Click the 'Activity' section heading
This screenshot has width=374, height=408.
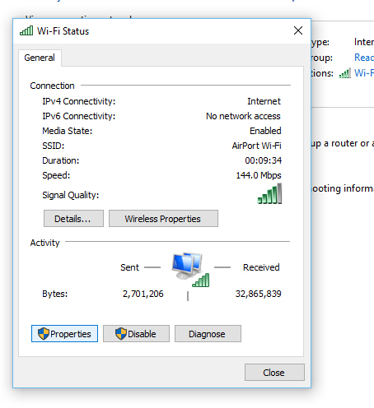click(x=44, y=243)
